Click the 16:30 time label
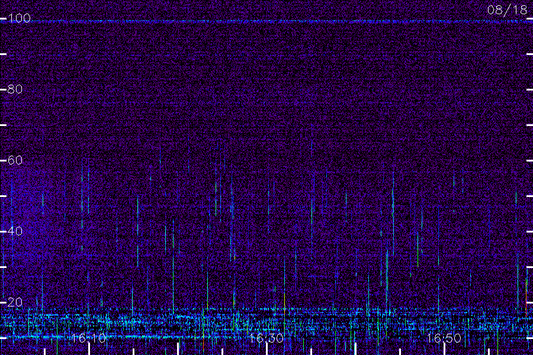Screen dimensions: 533x355 (x=266, y=338)
